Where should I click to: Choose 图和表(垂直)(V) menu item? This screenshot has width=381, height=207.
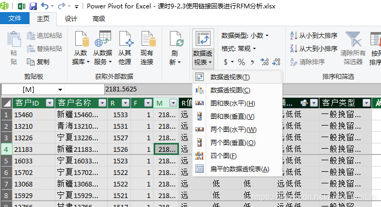[x=237, y=117]
